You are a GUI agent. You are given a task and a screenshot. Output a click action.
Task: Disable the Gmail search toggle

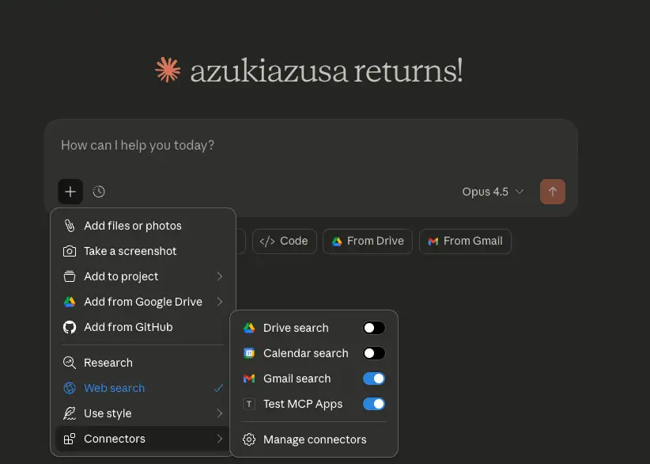click(x=373, y=378)
